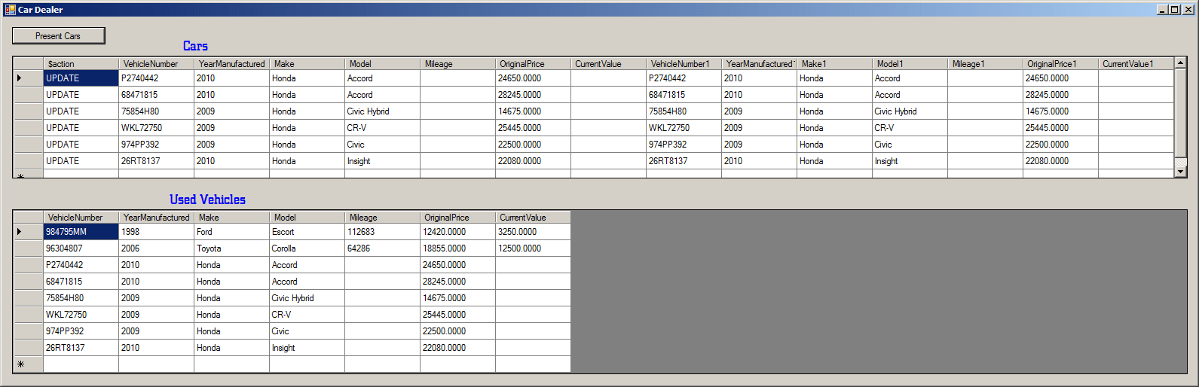Click the Cars grid scrollbar down arrow

coord(1181,172)
